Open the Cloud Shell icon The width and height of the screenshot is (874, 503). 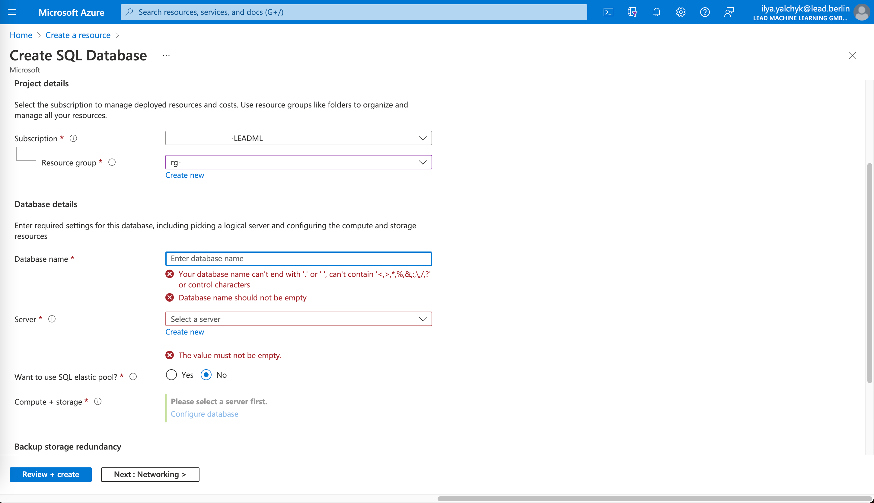[608, 12]
